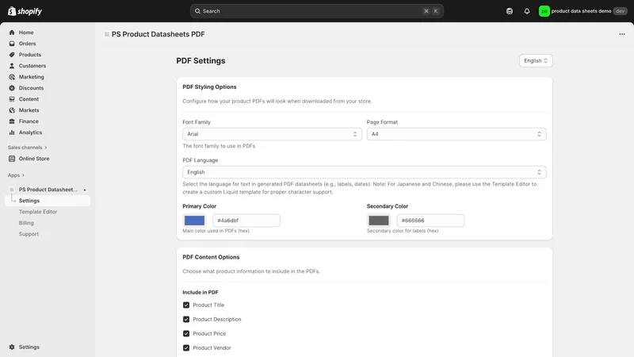Click the Marketing target icon
Image resolution: width=634 pixels, height=357 pixels.
tap(12, 77)
